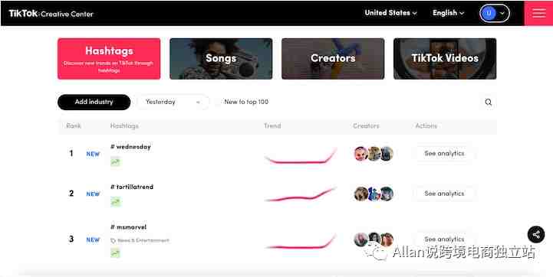This screenshot has height=277, width=553.
Task: Click the trending-up icon under wednesday
Action: tap(115, 162)
